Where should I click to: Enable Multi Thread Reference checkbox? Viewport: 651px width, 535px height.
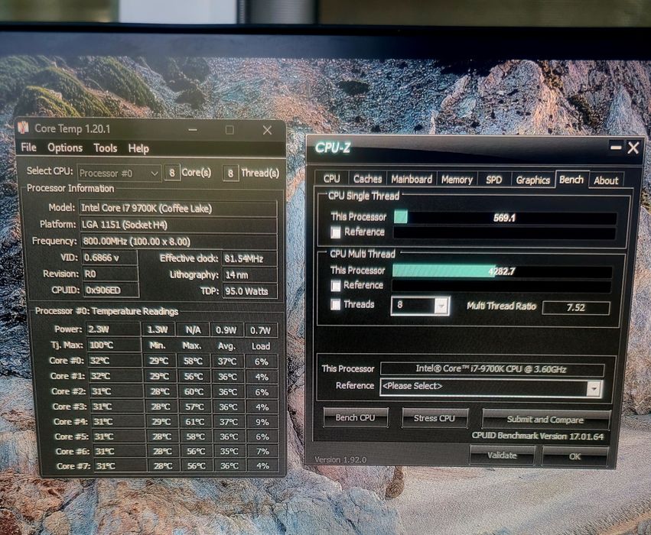pos(336,285)
